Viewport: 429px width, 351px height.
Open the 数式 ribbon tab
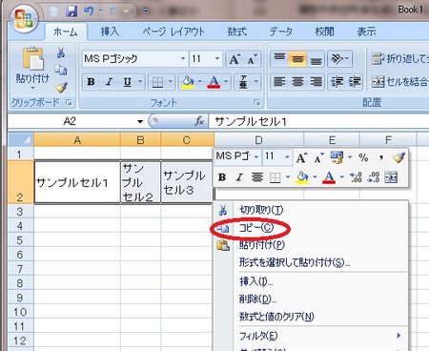[237, 31]
